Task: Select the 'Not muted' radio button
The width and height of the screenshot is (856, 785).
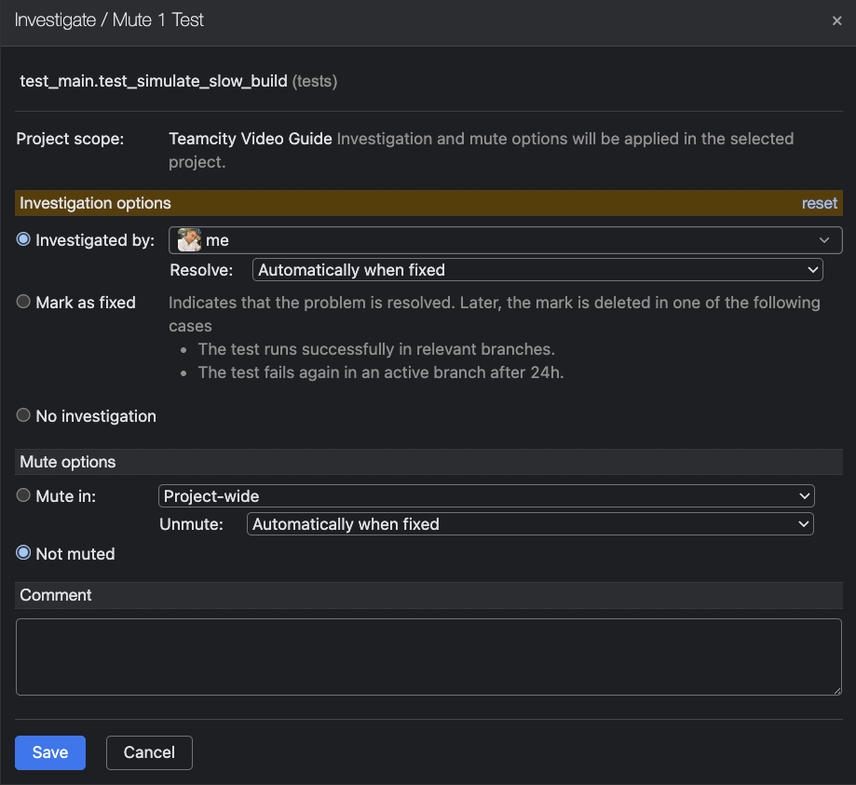Action: 24,553
